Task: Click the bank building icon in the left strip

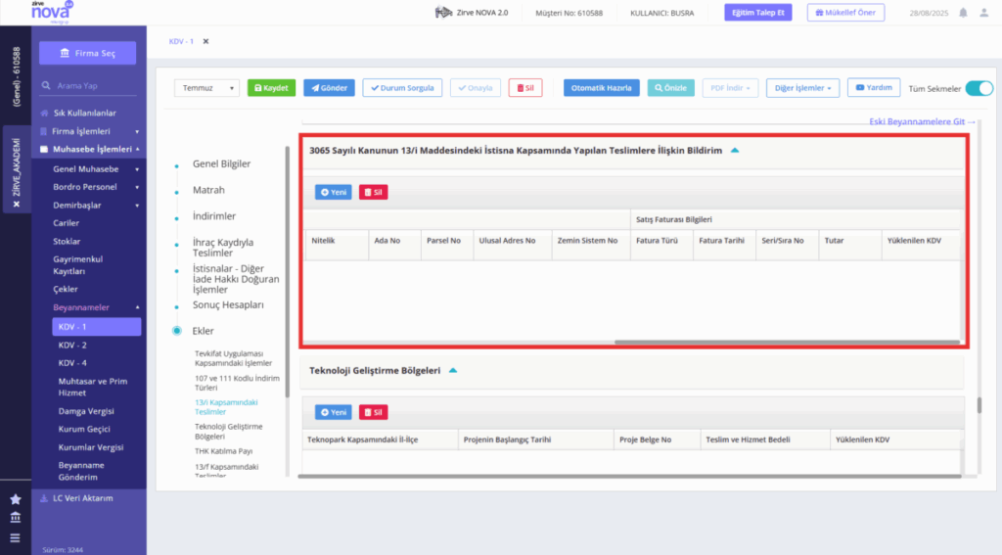Action: pyautogui.click(x=16, y=517)
